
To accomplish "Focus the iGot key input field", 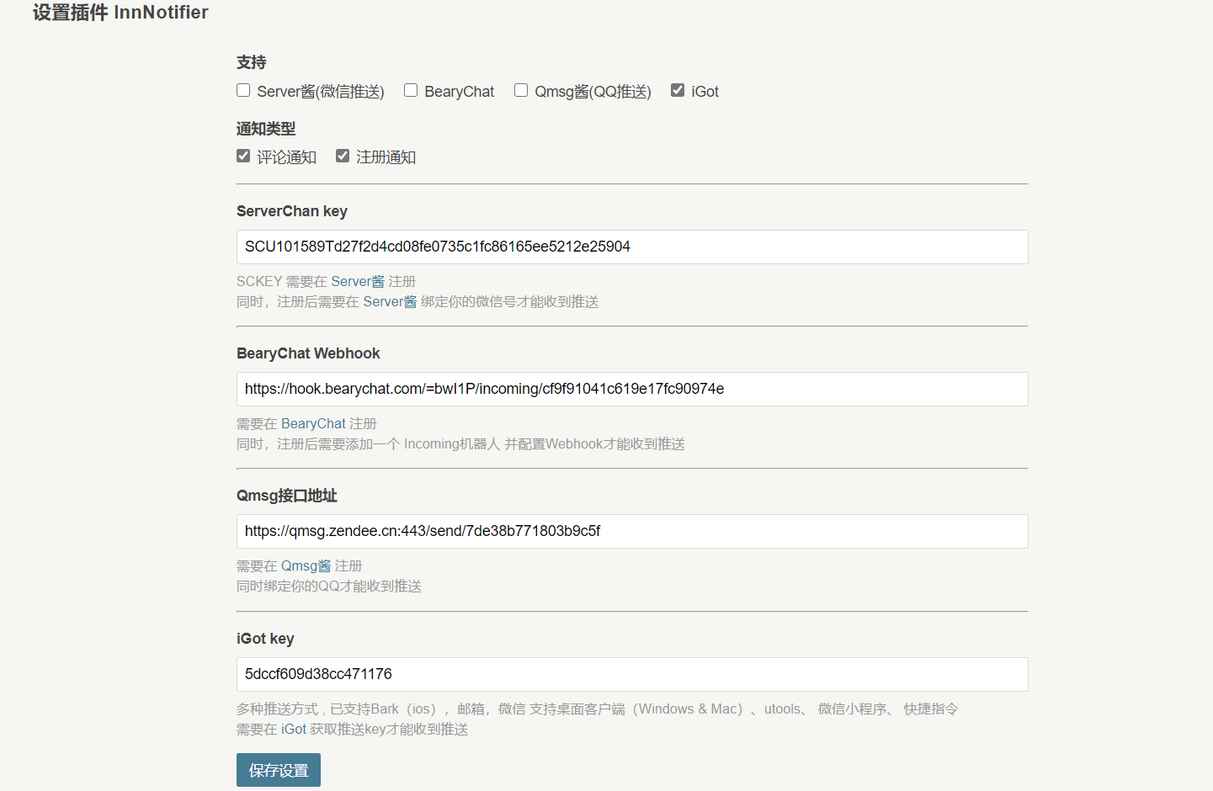I will tap(631, 674).
